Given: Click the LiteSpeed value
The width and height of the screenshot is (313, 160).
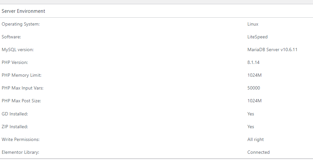Looking at the screenshot, I should (257, 37).
